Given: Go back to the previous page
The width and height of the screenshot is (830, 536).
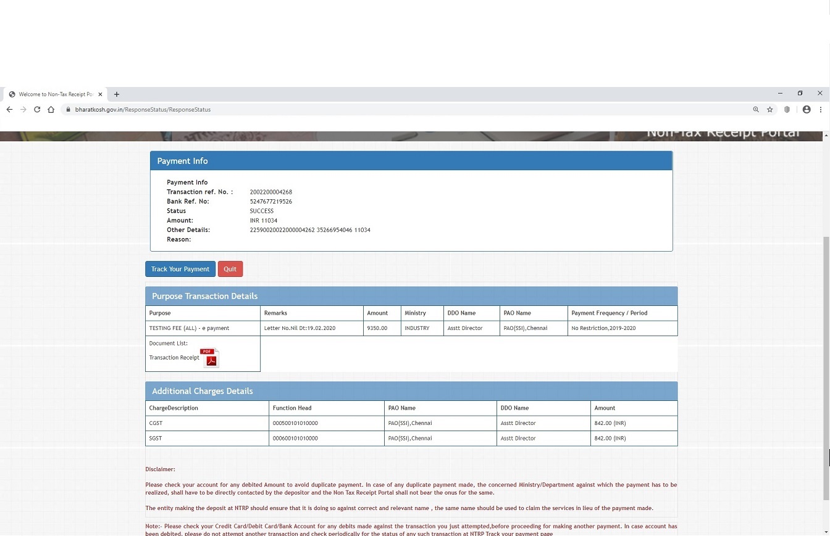Looking at the screenshot, I should pyautogui.click(x=9, y=110).
